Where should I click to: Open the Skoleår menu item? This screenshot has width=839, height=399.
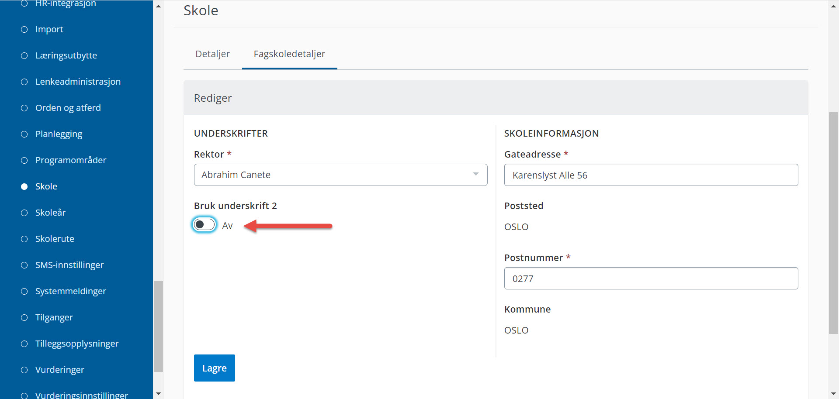coord(50,213)
